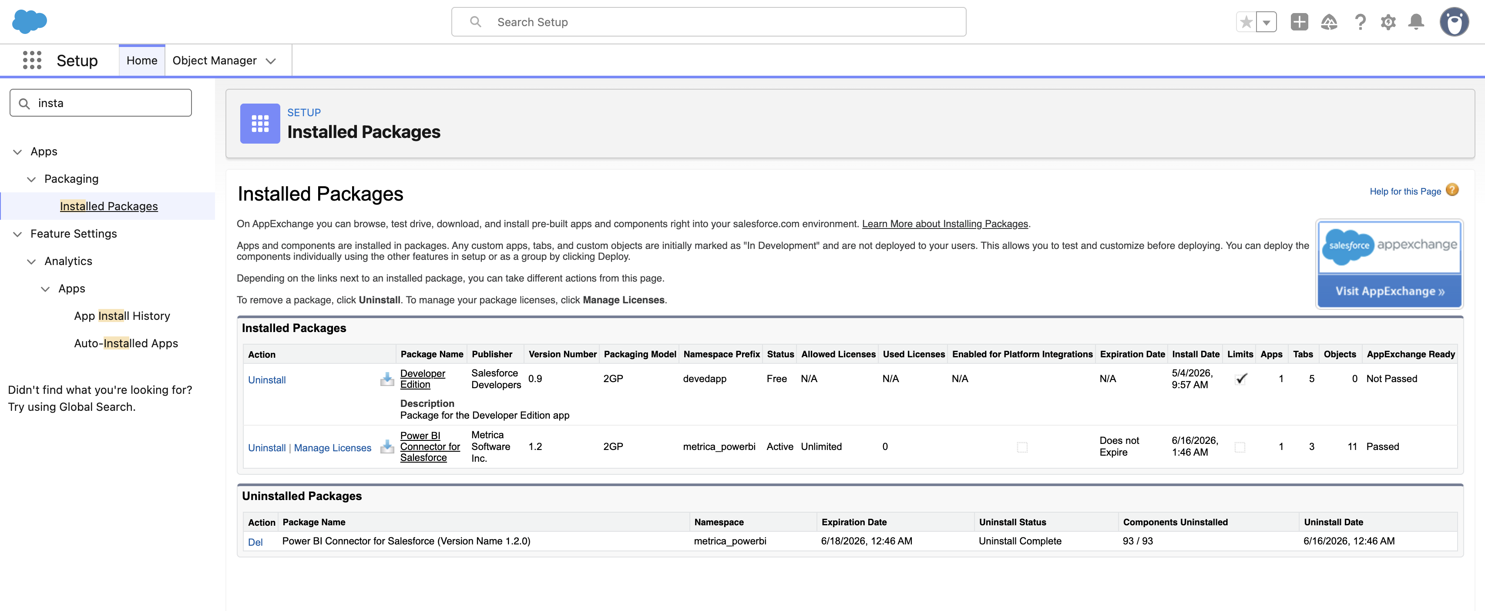Click the magnifier in Search Setup bar

pyautogui.click(x=476, y=22)
